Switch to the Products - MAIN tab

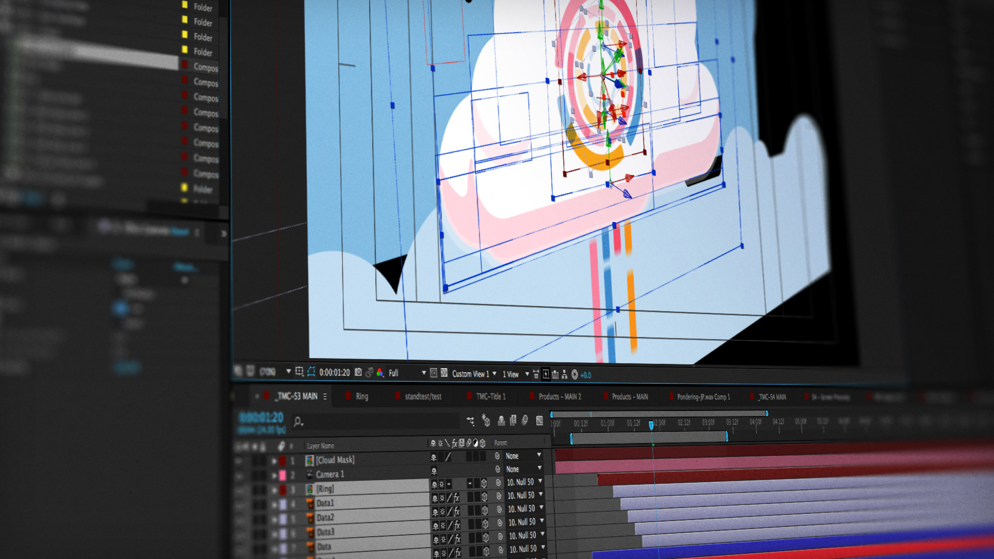630,397
